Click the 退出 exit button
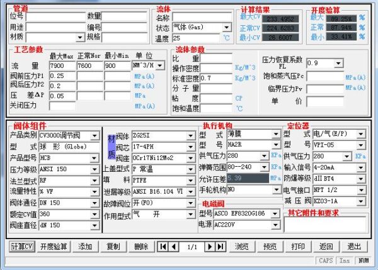The width and height of the screenshot is (378, 270). (x=354, y=247)
